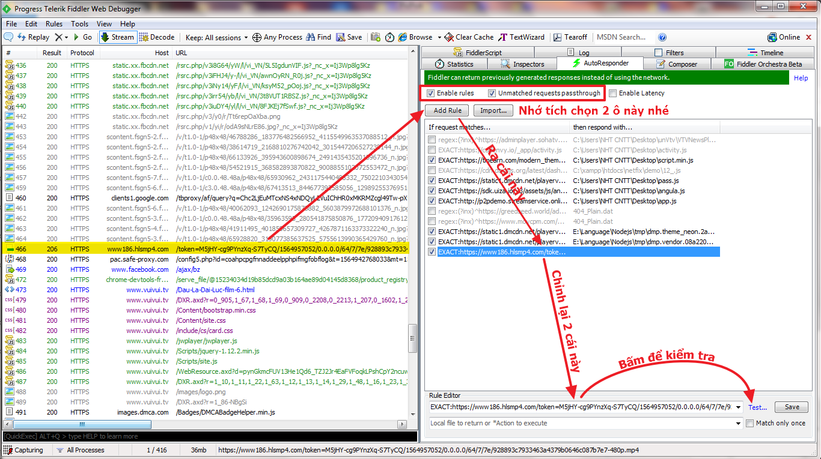Viewport: 821px width, 459px height.
Task: Open Find sessions binoculars
Action: [x=319, y=37]
